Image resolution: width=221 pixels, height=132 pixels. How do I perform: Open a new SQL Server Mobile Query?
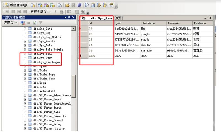point(60,5)
